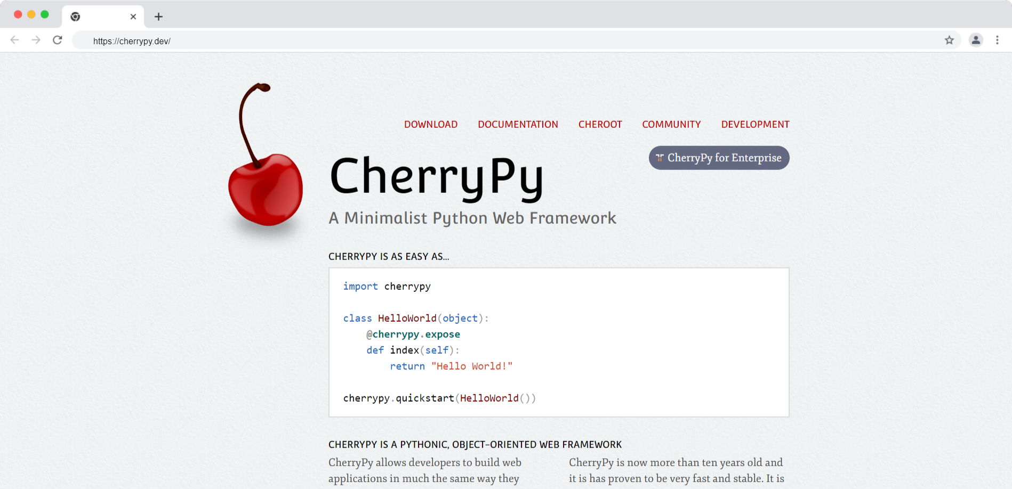Viewport: 1012px width, 489px height.
Task: Click the 'cherrypy.quickstart(HelloWorld())' code line
Action: tap(439, 398)
